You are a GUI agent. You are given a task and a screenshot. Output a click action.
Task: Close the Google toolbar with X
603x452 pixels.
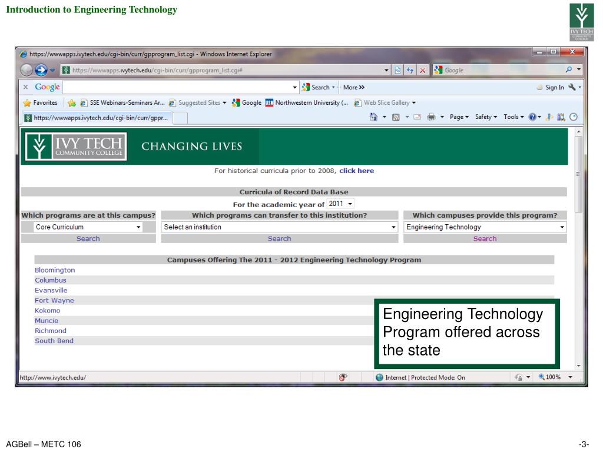[25, 87]
